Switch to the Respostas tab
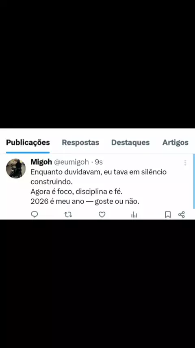195x348 pixels. tap(80, 143)
